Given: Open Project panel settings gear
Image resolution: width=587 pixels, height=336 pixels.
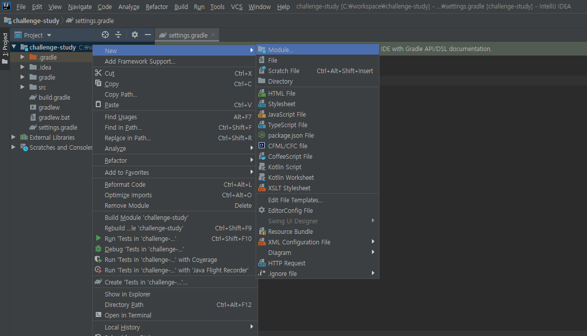Looking at the screenshot, I should point(135,35).
